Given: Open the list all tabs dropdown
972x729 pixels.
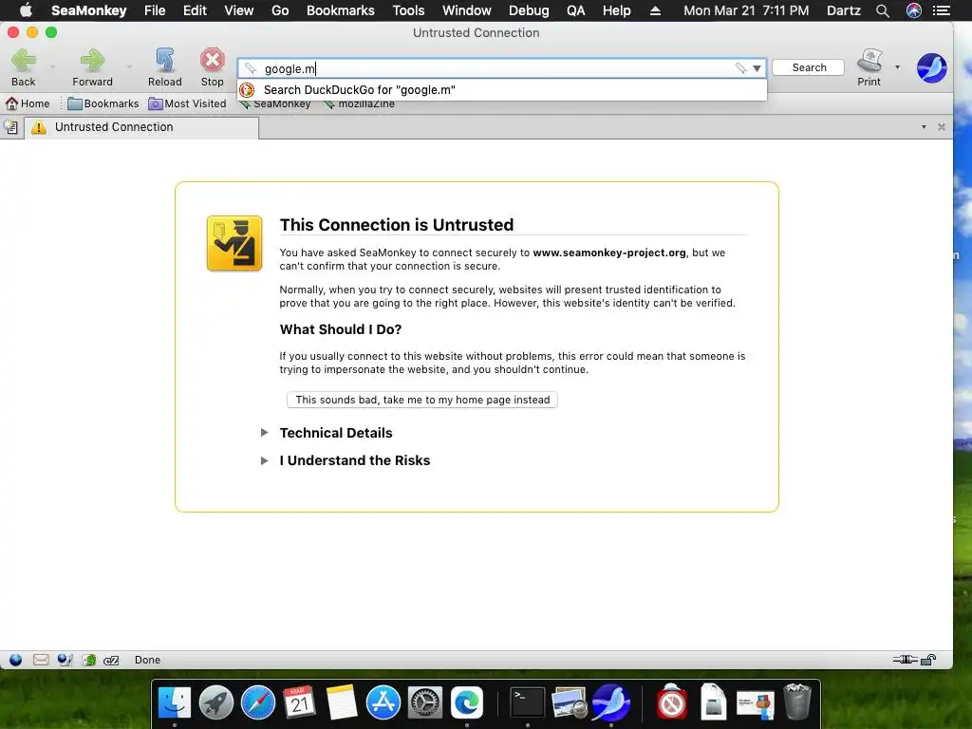Looking at the screenshot, I should point(924,127).
